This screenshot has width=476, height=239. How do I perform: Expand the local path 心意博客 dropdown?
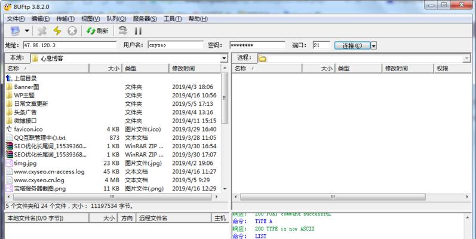click(x=224, y=59)
